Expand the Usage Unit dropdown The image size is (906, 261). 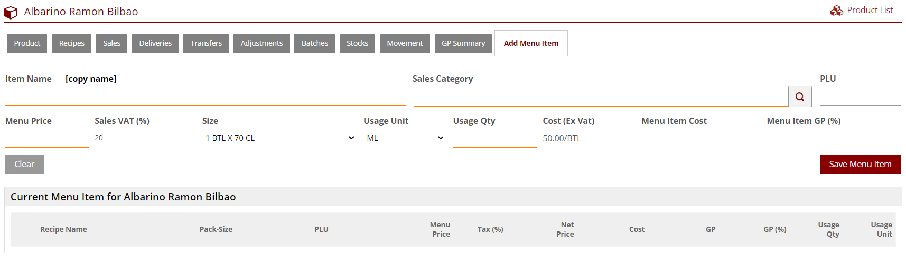point(405,138)
